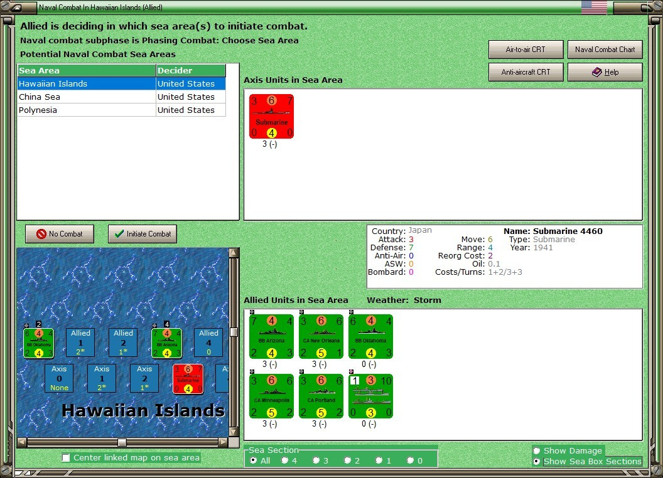
Task: Click the Axis 2 sea box section
Action: (x=144, y=378)
